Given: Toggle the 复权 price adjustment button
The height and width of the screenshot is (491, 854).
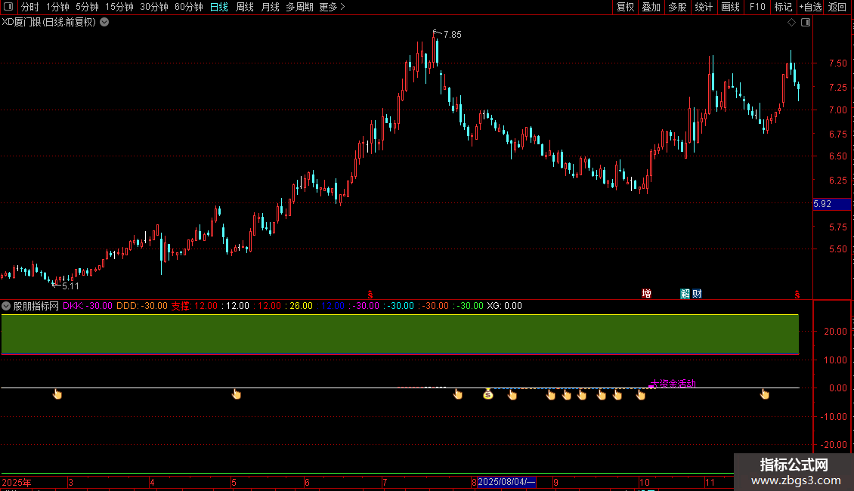Looking at the screenshot, I should (625, 8).
